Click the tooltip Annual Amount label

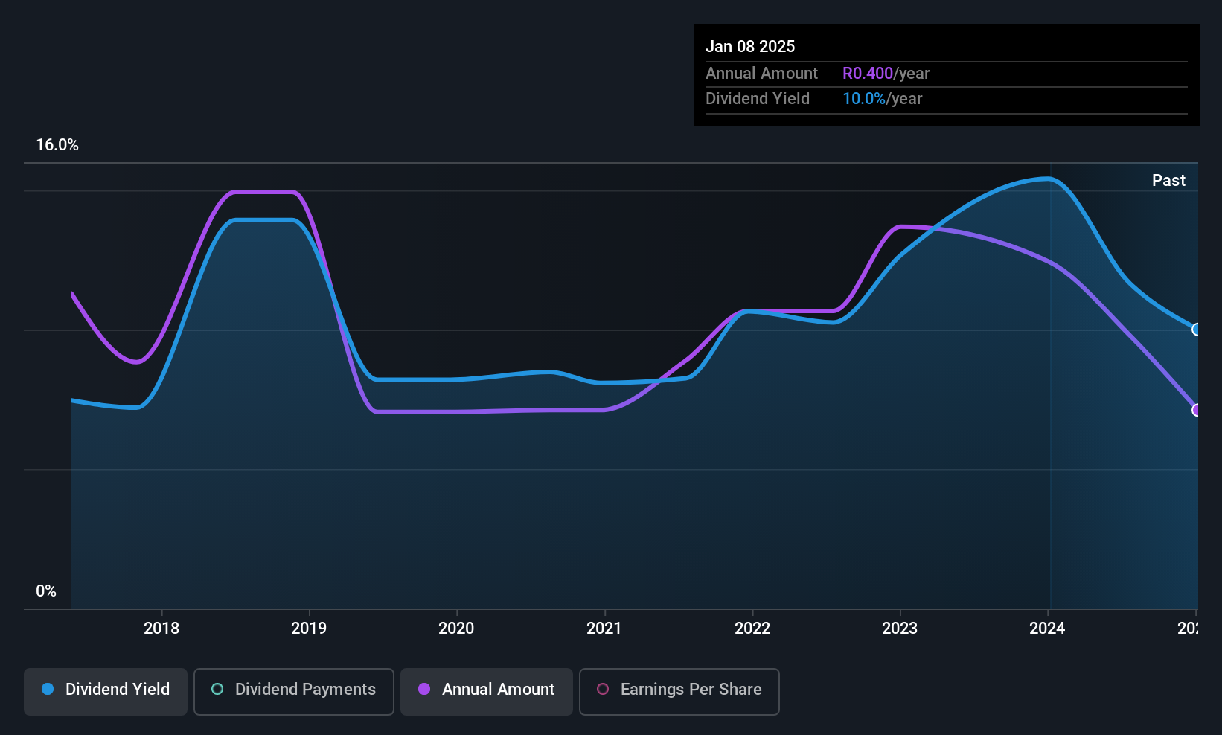click(761, 74)
